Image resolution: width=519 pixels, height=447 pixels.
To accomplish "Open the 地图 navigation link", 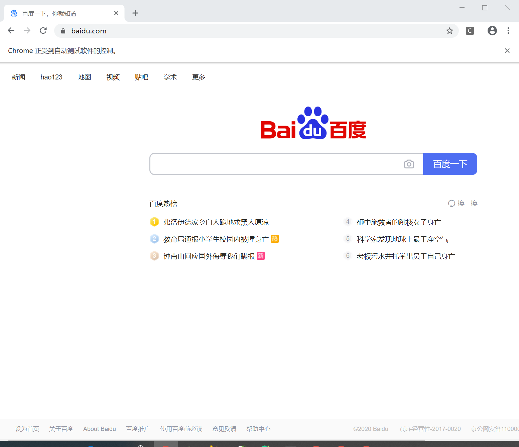I will pos(85,77).
